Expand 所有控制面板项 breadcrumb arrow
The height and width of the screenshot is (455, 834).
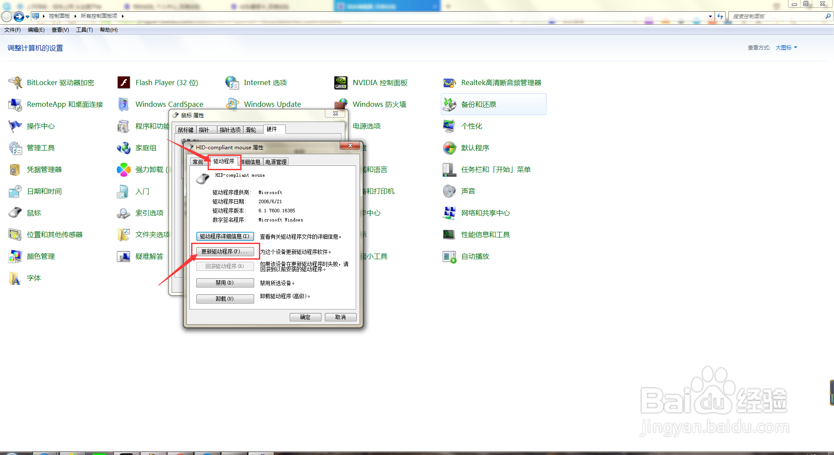click(123, 16)
